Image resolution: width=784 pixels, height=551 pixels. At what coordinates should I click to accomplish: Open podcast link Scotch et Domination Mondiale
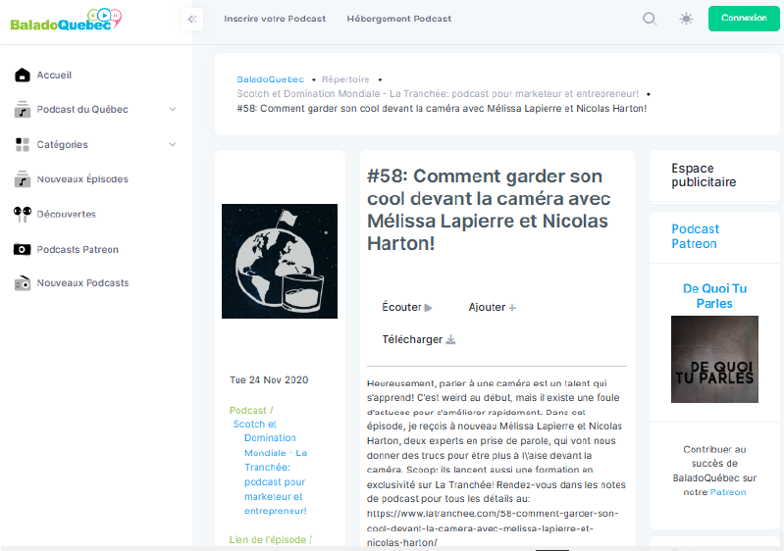coord(270,467)
